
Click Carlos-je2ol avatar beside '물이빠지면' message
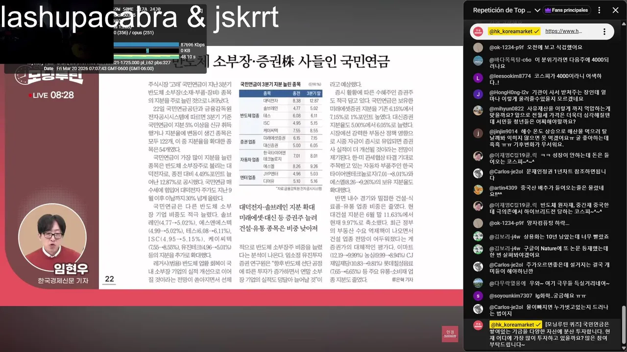[x=478, y=309]
